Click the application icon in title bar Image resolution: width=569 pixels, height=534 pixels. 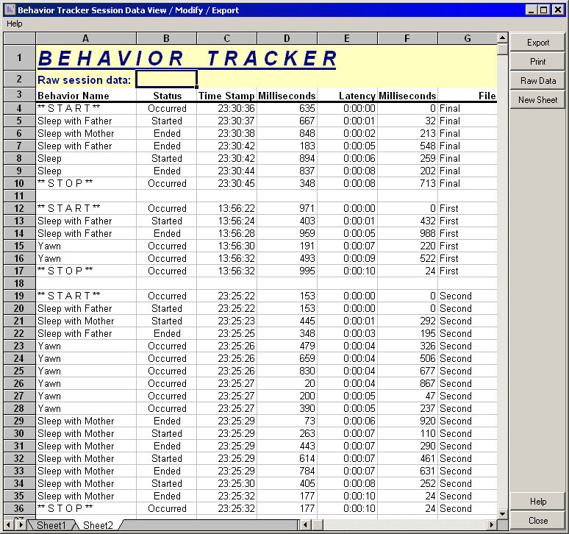pos(10,10)
